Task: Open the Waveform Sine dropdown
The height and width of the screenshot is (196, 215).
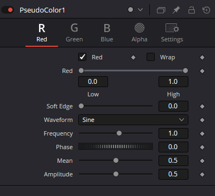Action: 133,120
